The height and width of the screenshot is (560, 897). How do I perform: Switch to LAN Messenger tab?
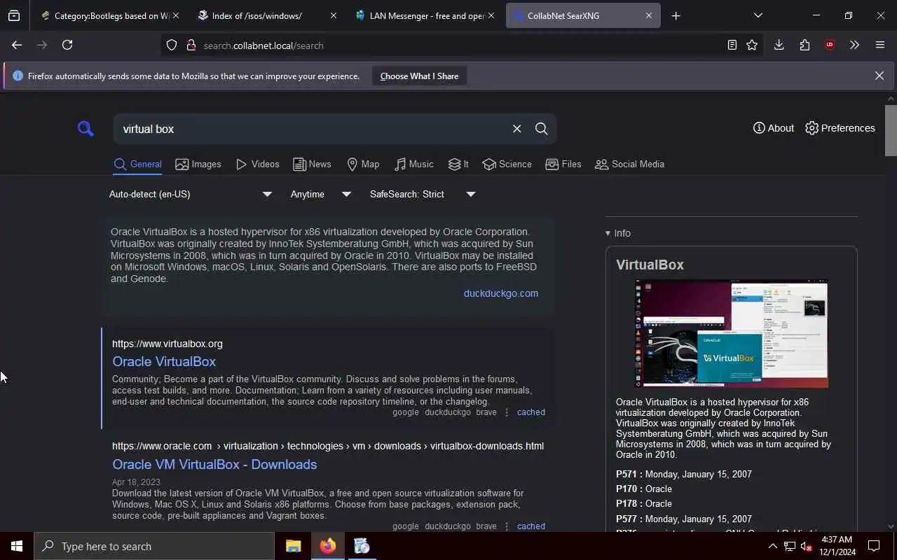pos(424,15)
